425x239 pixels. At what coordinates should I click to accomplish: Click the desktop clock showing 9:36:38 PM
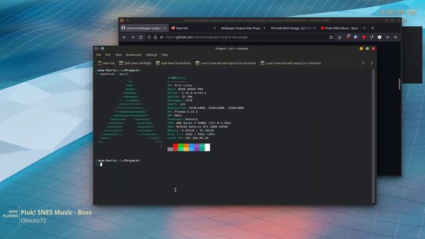398,12
